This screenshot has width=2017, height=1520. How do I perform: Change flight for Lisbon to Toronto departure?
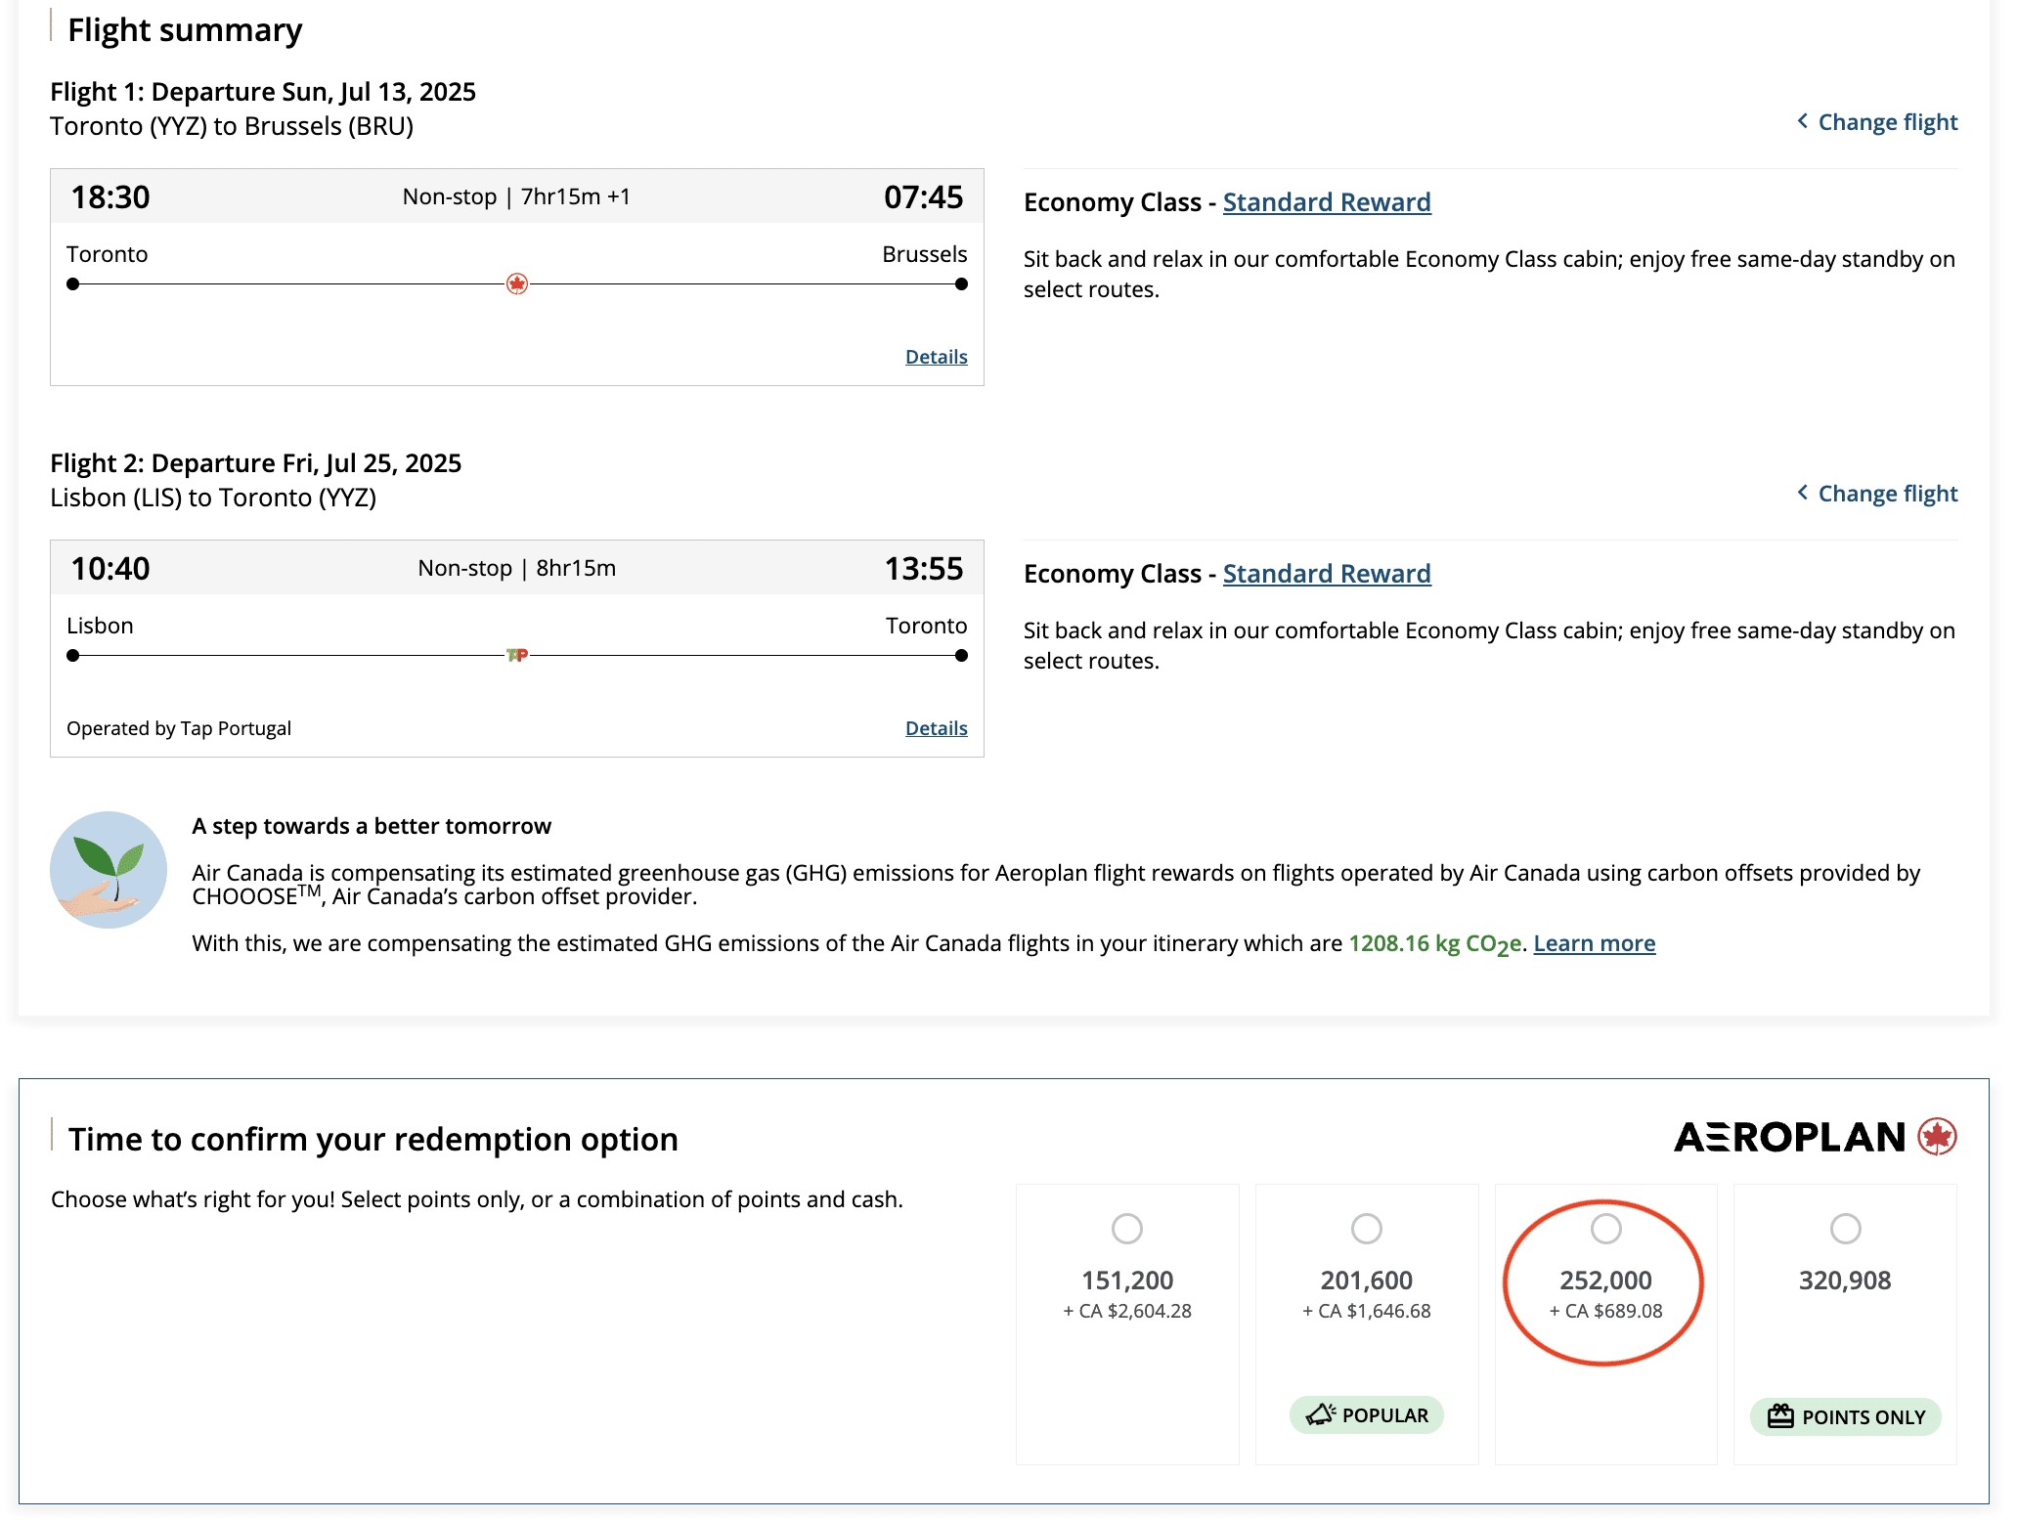point(1887,494)
